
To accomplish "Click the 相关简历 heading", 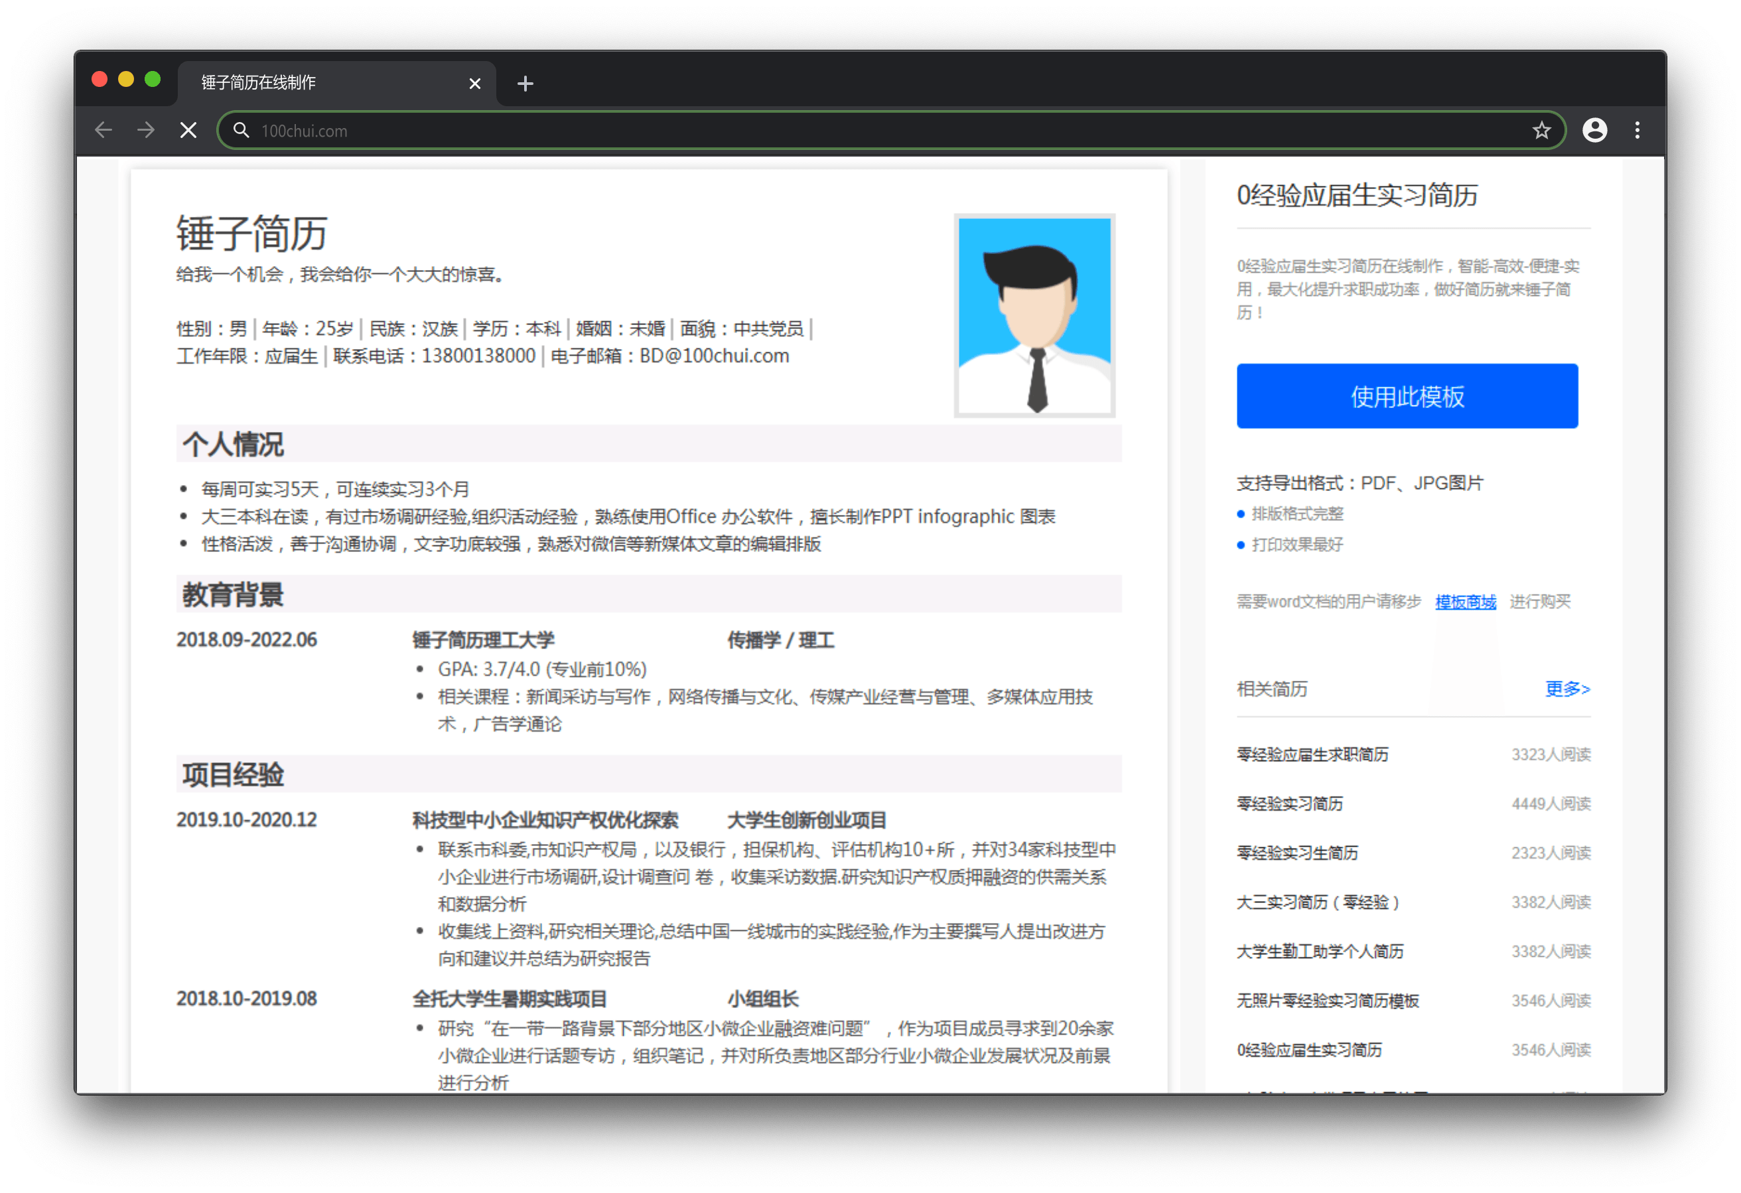I will point(1272,689).
